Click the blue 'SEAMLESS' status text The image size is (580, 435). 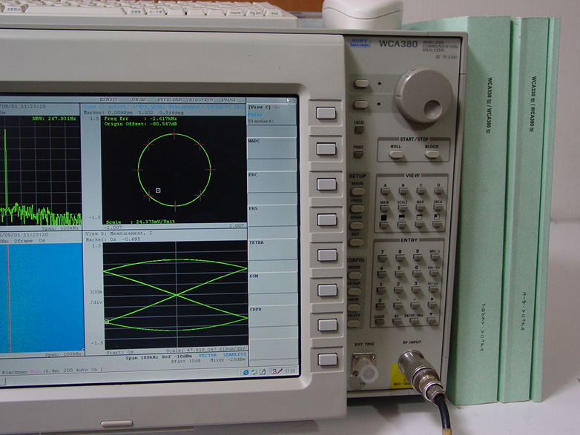[234, 354]
